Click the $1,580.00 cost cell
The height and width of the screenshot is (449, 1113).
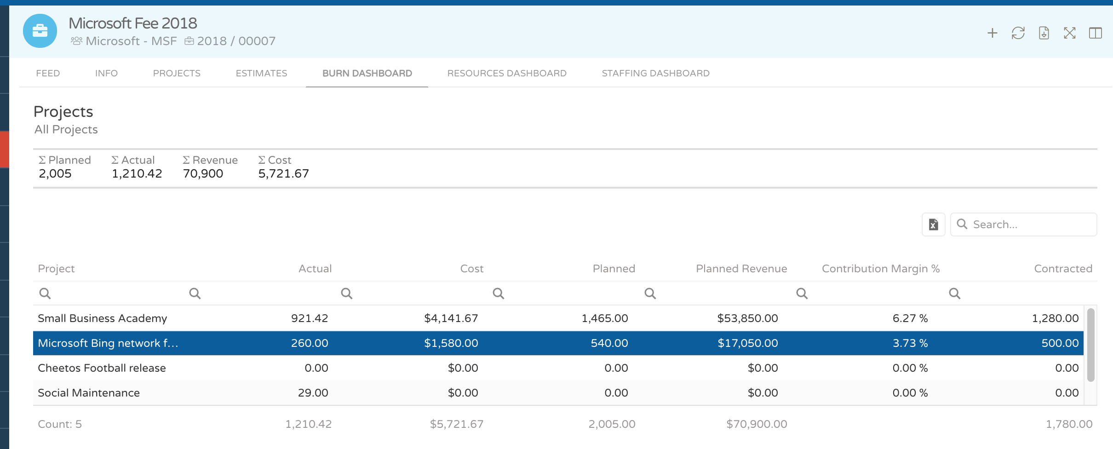pyautogui.click(x=451, y=343)
